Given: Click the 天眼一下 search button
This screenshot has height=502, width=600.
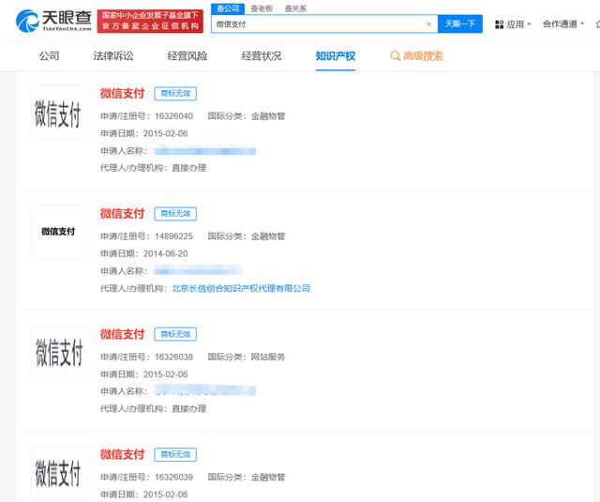Looking at the screenshot, I should click(460, 23).
